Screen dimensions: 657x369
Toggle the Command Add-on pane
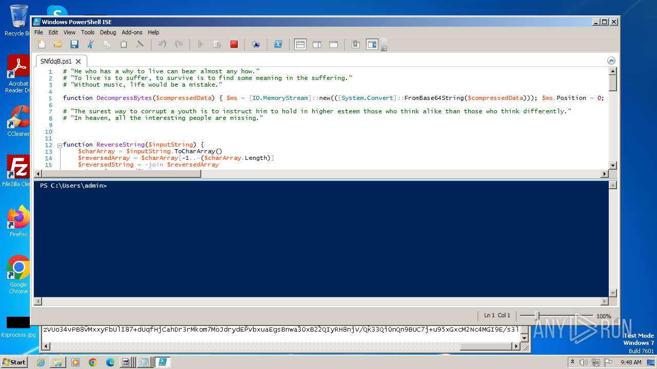[372, 45]
